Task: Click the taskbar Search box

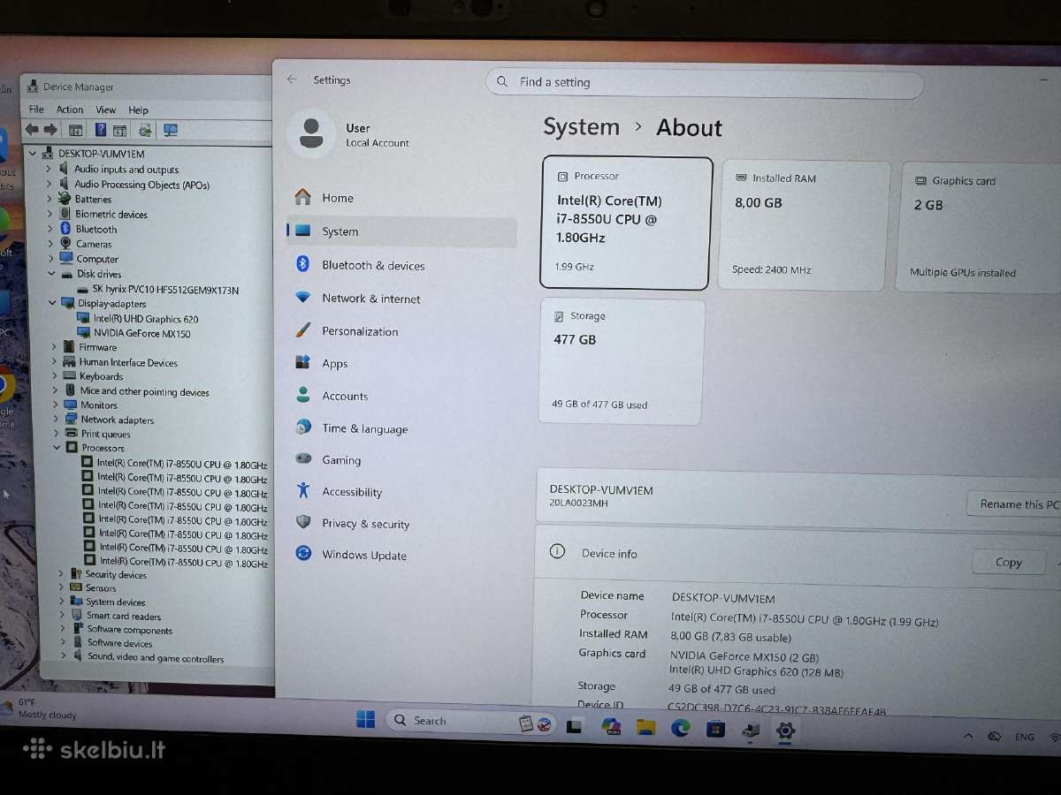Action: pyautogui.click(x=470, y=721)
